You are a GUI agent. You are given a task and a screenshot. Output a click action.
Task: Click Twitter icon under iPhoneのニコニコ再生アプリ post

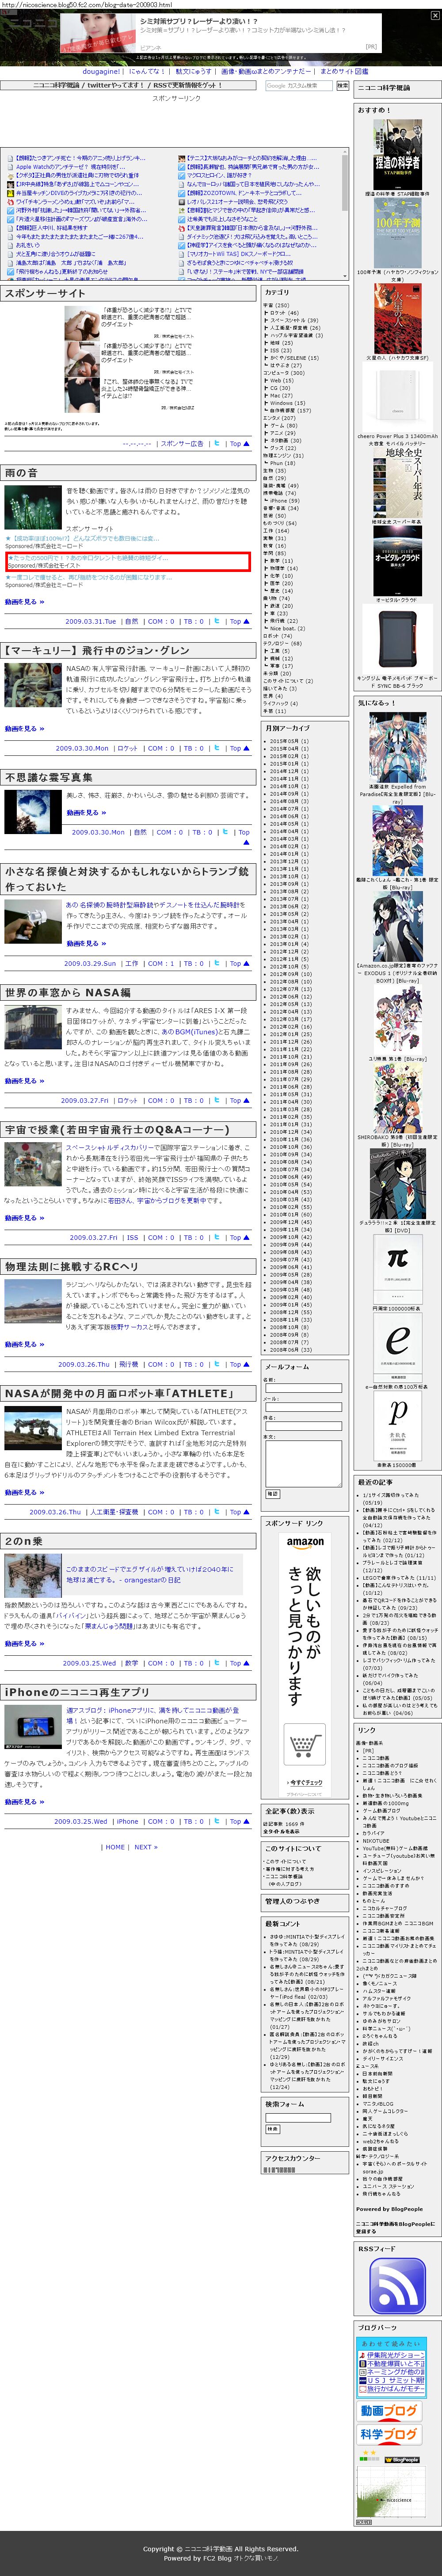[216, 1821]
